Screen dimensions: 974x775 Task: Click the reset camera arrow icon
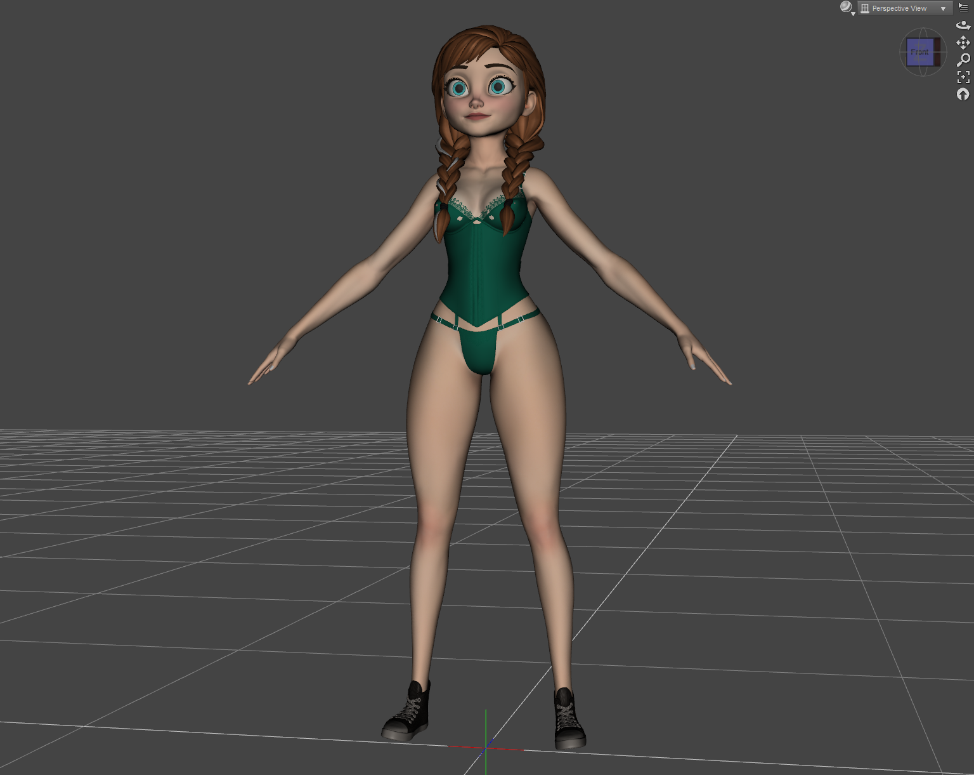[963, 95]
